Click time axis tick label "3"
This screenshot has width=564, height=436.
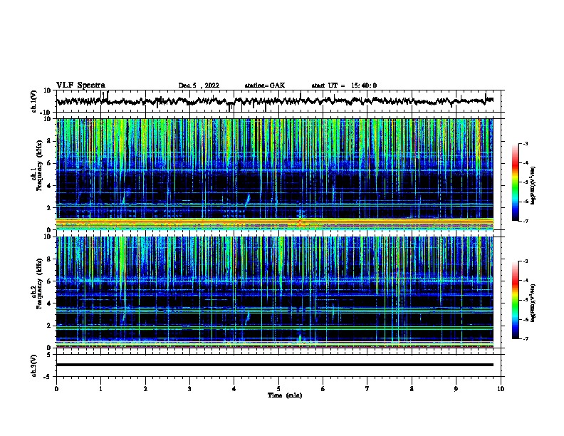pyautogui.click(x=189, y=389)
